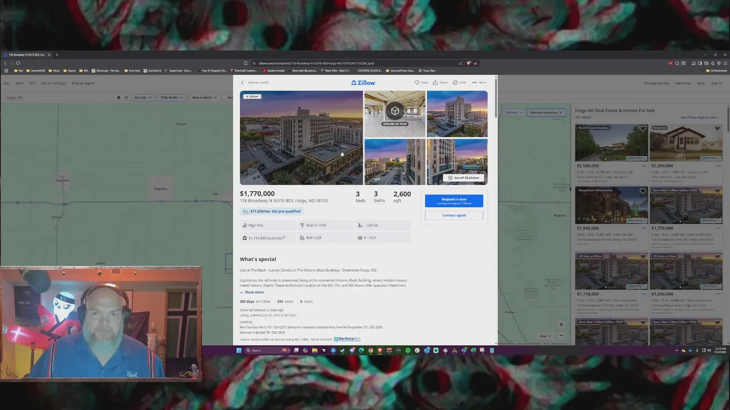Zoom out on the map with minus button
This screenshot has height=410, width=730.
point(561,336)
